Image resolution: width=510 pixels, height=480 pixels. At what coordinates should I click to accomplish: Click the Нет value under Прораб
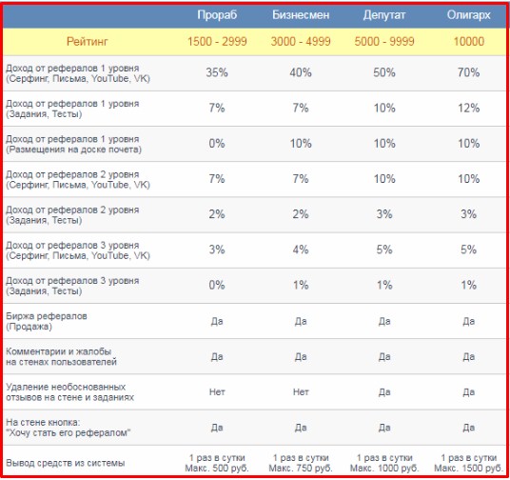pyautogui.click(x=217, y=392)
